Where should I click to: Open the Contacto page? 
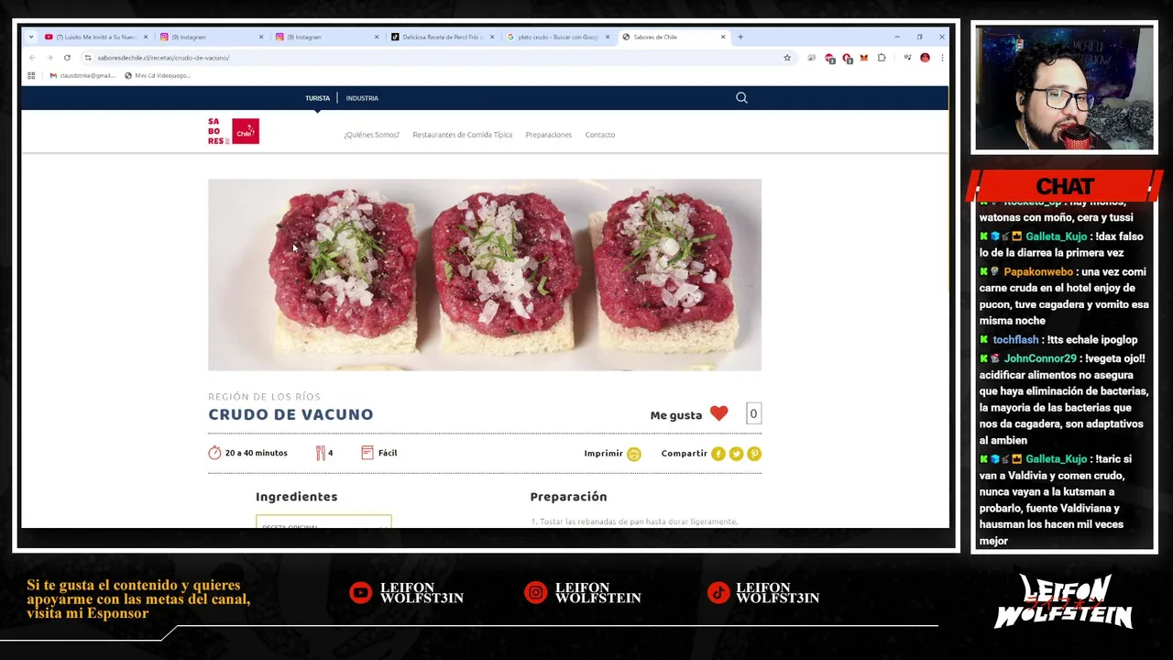click(600, 135)
